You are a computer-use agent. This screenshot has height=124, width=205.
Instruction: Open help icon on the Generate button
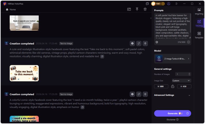(x=188, y=113)
